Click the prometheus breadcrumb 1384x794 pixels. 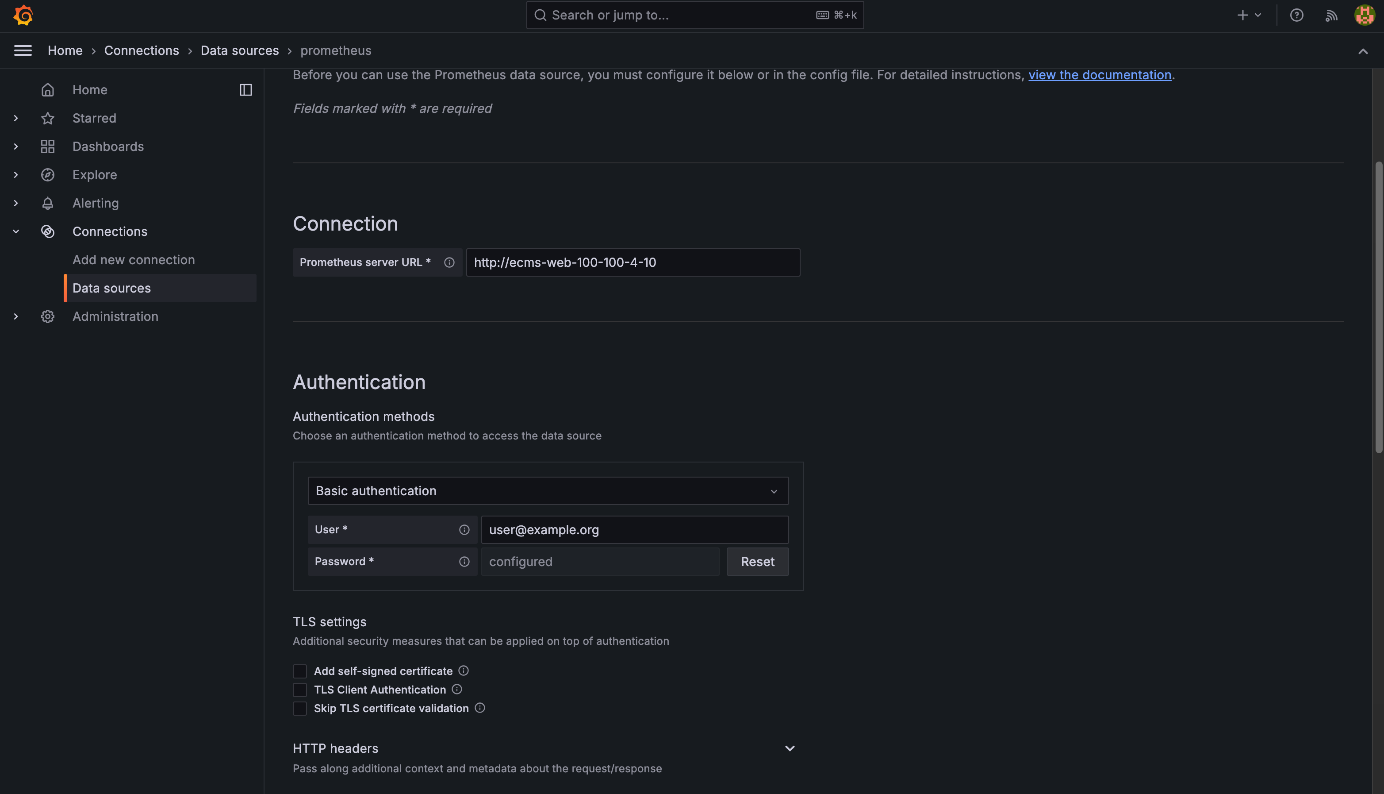[336, 51]
